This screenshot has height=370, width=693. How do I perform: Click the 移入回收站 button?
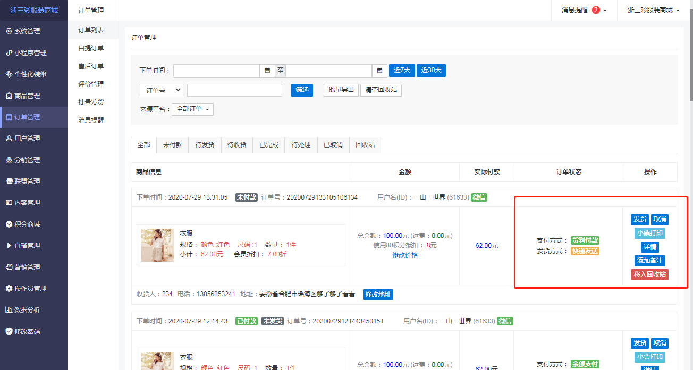coord(650,274)
